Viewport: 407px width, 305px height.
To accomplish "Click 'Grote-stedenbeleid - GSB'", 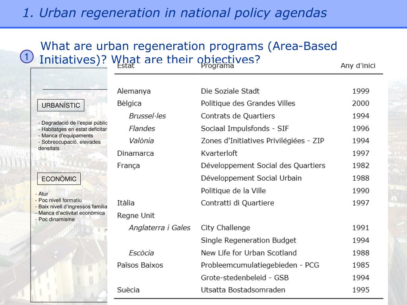I will [x=245, y=278].
